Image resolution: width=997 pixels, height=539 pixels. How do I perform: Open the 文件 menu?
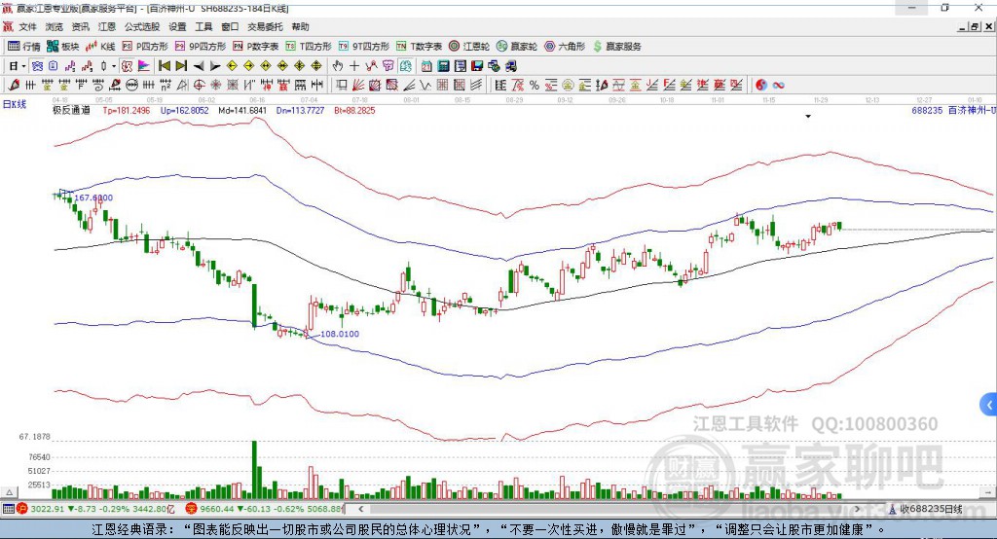(27, 26)
